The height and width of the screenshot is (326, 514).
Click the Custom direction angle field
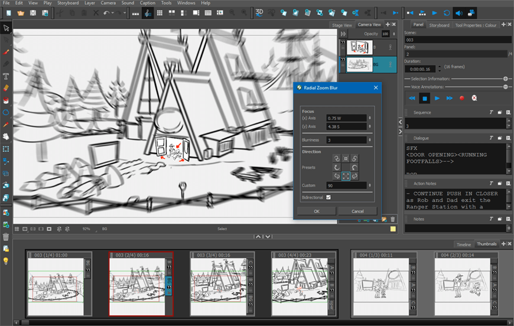(x=346, y=185)
